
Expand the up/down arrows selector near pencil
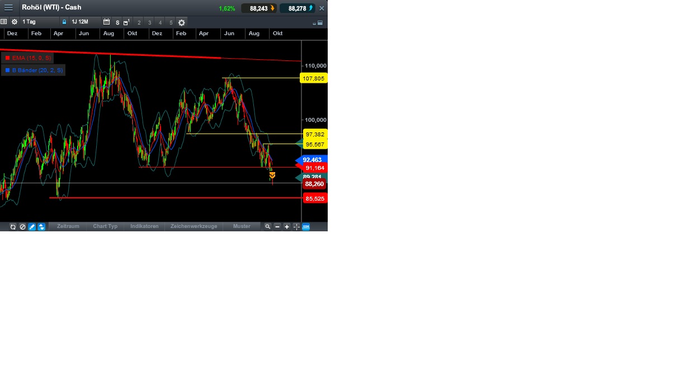tap(41, 226)
